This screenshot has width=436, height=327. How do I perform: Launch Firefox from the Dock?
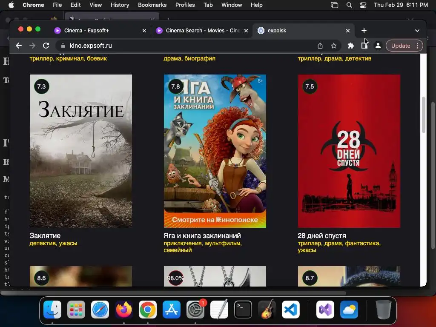pos(124,310)
